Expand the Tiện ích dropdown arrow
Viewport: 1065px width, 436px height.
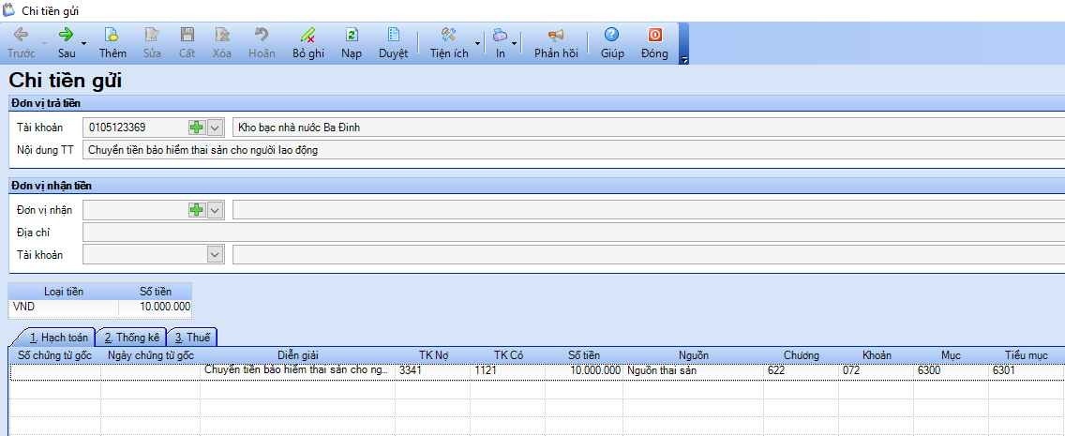pos(477,43)
